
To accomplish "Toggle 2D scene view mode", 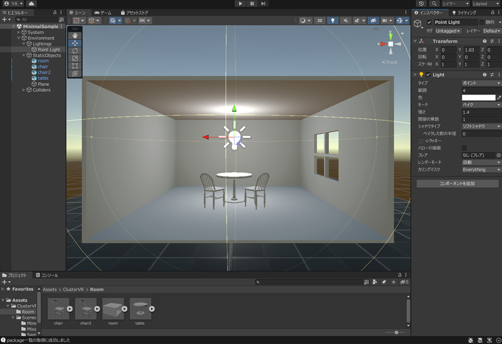I will click(x=319, y=21).
